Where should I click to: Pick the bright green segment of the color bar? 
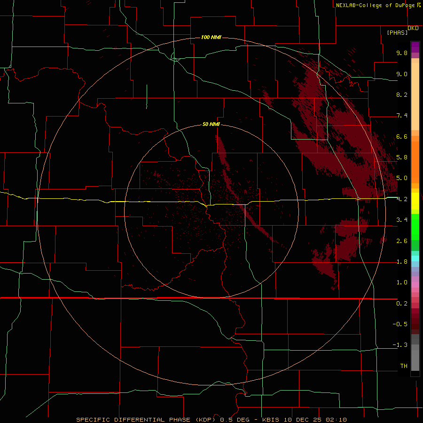point(415,227)
